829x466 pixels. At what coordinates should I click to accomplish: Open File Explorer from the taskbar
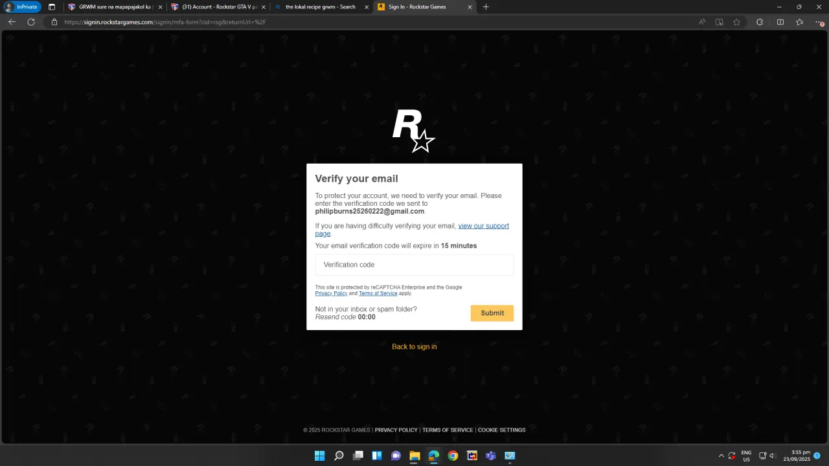point(414,456)
